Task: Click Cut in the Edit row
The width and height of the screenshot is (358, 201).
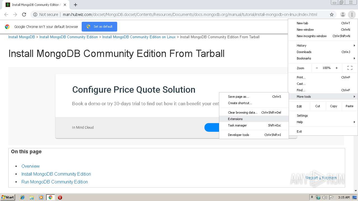Action: pos(318,106)
